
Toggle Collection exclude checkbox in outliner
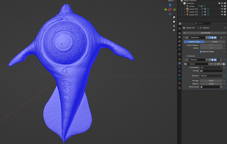point(219,3)
